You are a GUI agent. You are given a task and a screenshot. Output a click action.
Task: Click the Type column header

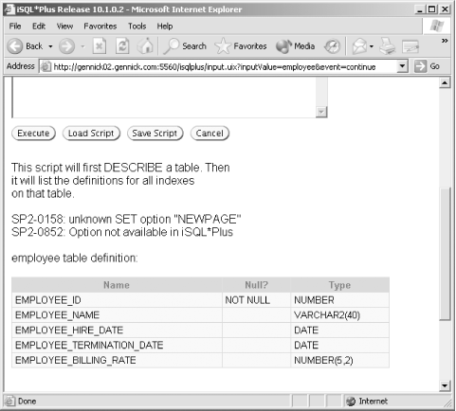339,285
